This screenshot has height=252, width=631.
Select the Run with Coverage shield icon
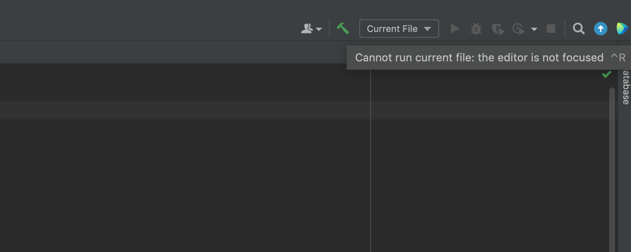[498, 29]
